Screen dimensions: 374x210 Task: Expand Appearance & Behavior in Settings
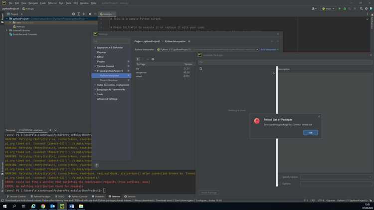(x=95, y=47)
